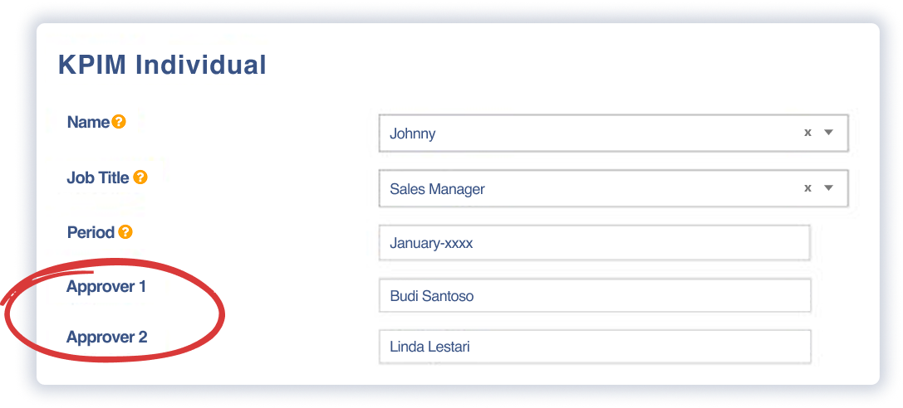Click the Approver 1 field with Budi Santoso
This screenshot has height=408, width=903.
pyautogui.click(x=593, y=295)
